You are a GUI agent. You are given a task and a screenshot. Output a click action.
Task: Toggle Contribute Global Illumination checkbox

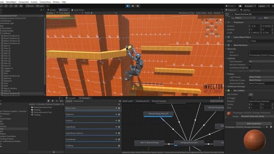(x=250, y=68)
